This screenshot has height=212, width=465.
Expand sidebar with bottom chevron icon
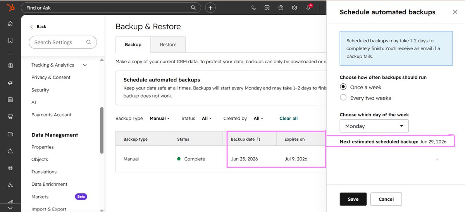point(10,208)
